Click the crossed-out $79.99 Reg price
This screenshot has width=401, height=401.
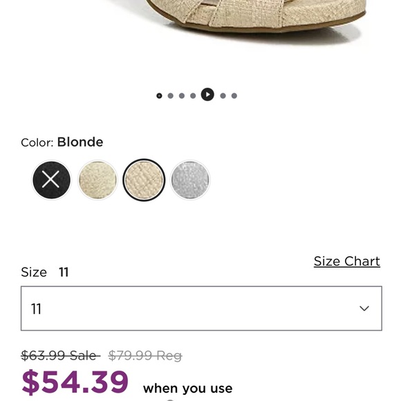click(x=145, y=355)
